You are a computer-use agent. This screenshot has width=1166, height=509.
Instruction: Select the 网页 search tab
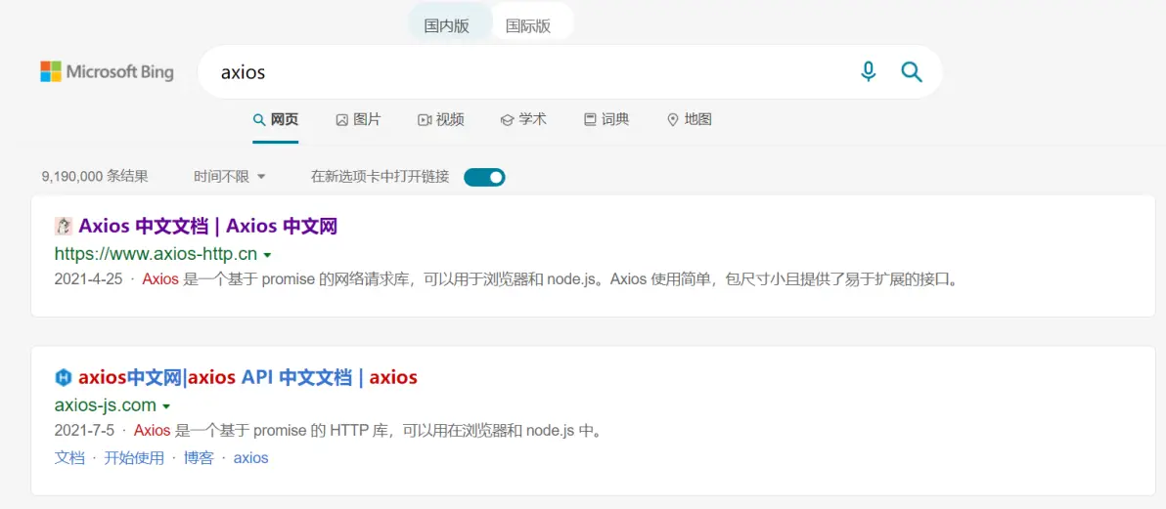pos(276,119)
